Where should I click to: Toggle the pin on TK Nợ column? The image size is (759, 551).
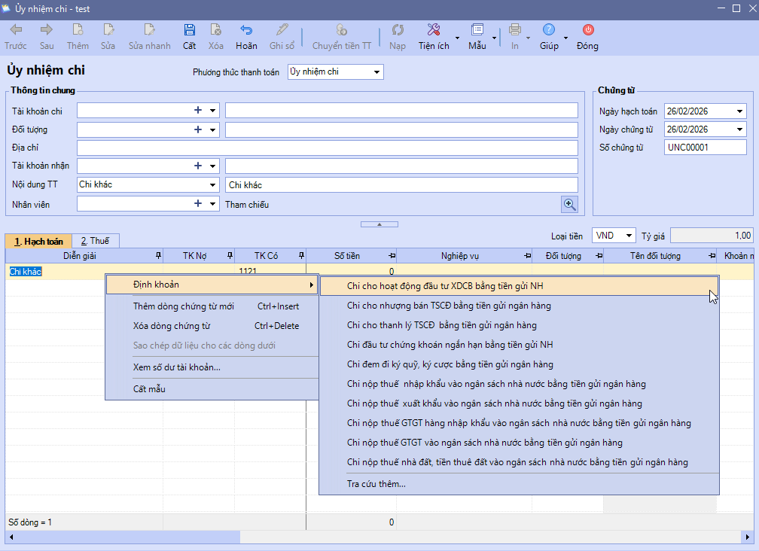[229, 256]
